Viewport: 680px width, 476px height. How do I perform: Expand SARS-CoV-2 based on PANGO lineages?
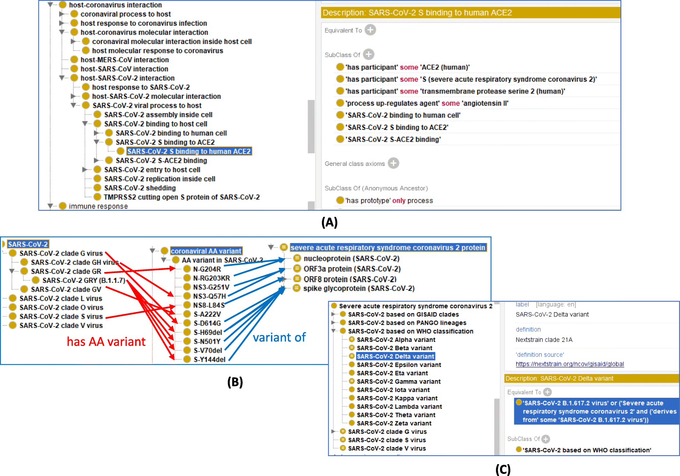[333, 323]
